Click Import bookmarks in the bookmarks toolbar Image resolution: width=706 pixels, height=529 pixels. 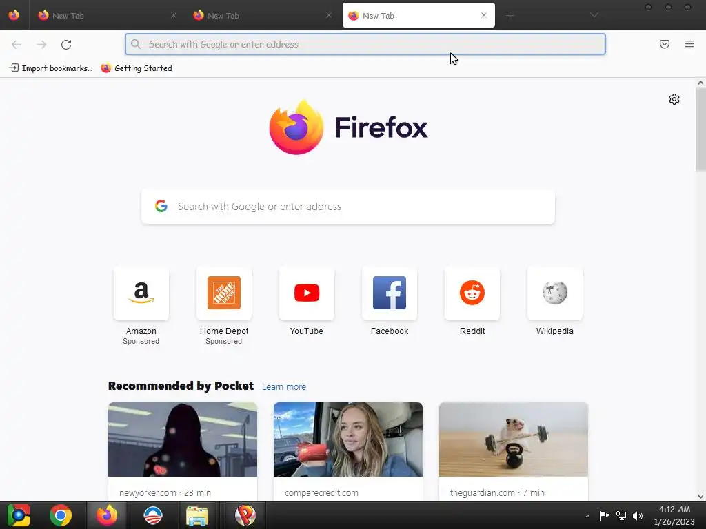tap(50, 68)
